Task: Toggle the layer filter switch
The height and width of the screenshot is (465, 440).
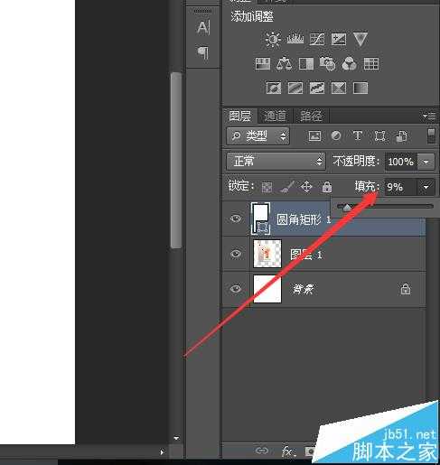Action: 431,135
